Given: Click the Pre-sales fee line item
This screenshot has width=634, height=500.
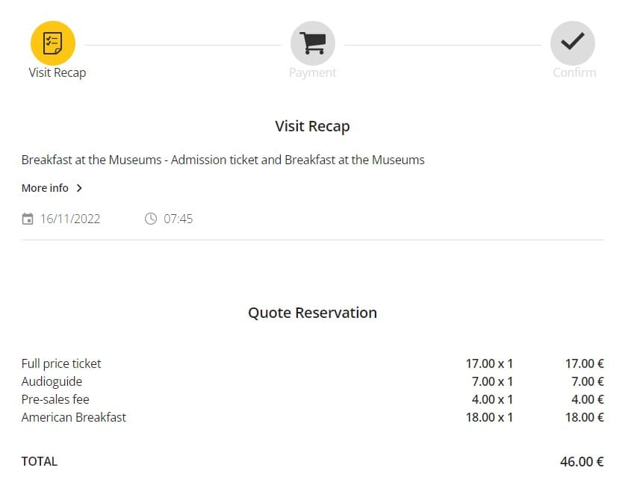Looking at the screenshot, I should pyautogui.click(x=55, y=399).
